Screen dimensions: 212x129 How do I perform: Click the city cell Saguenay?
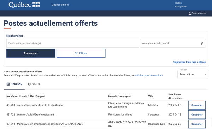154,115
